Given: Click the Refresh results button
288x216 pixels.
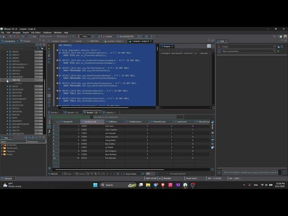Looking at the screenshot, I should tap(53, 174).
